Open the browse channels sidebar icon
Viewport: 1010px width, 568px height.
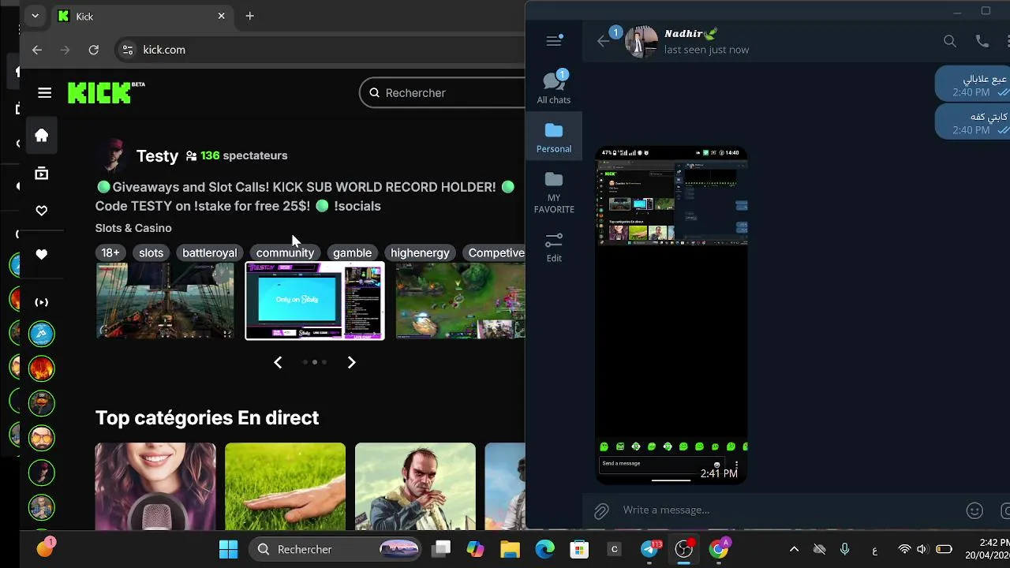coord(42,174)
